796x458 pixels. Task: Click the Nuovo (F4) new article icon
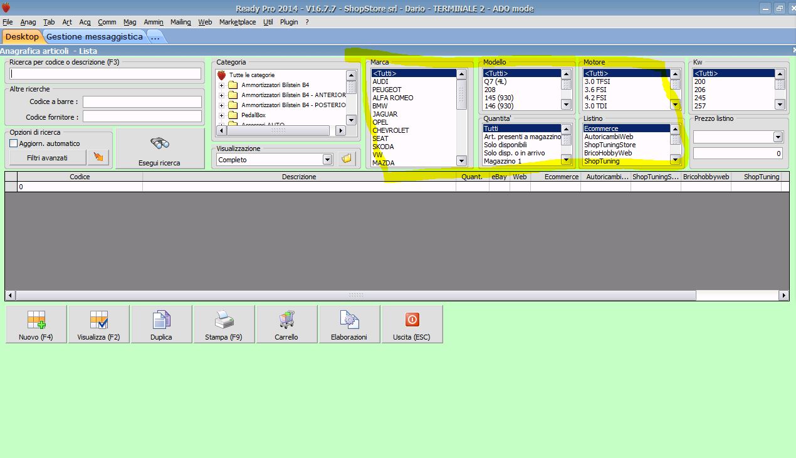pyautogui.click(x=36, y=320)
